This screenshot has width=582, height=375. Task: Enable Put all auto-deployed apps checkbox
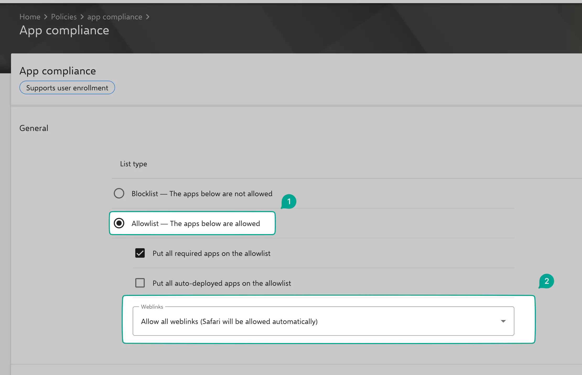(140, 283)
